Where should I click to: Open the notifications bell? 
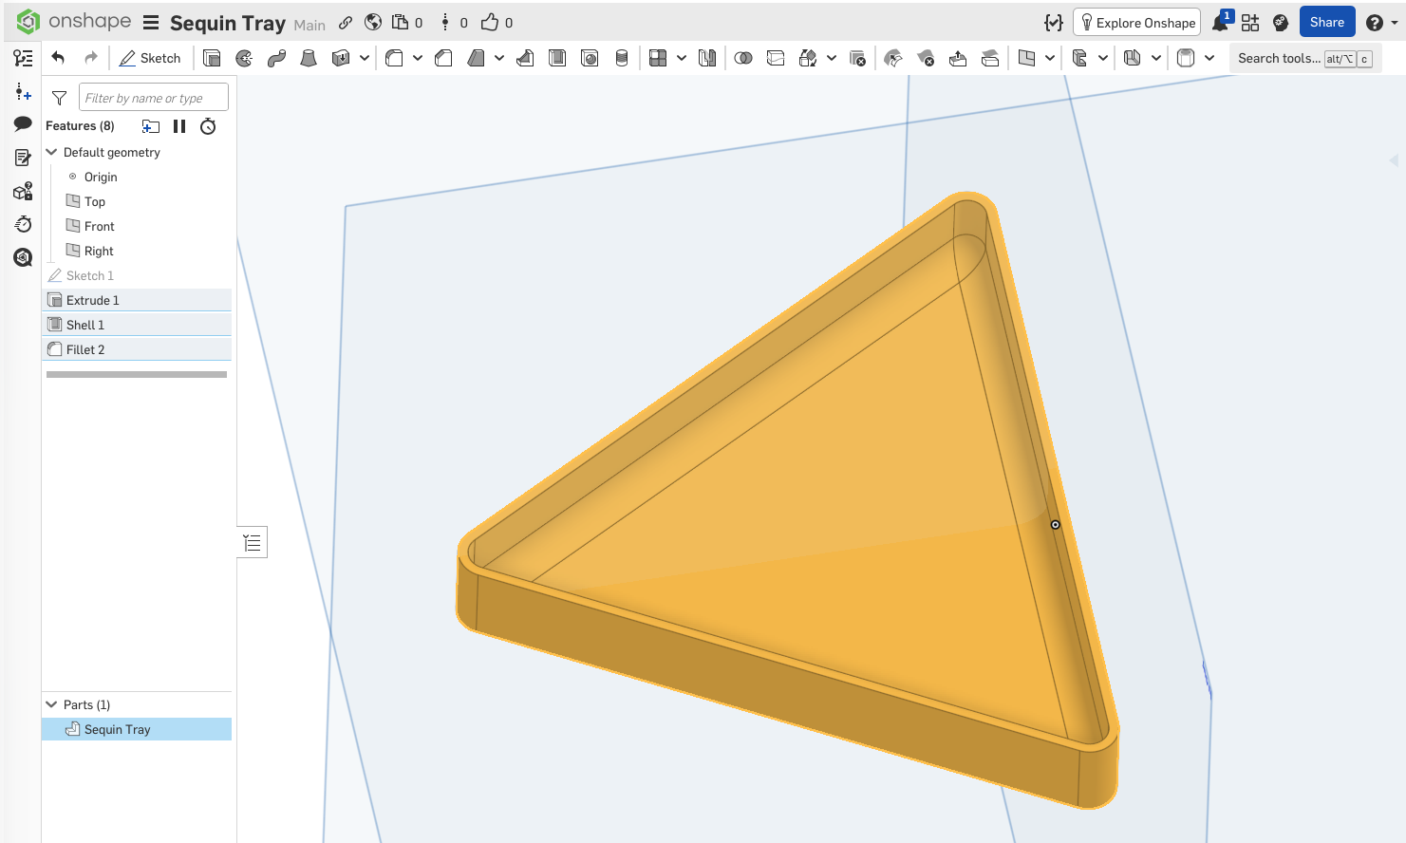(x=1220, y=22)
